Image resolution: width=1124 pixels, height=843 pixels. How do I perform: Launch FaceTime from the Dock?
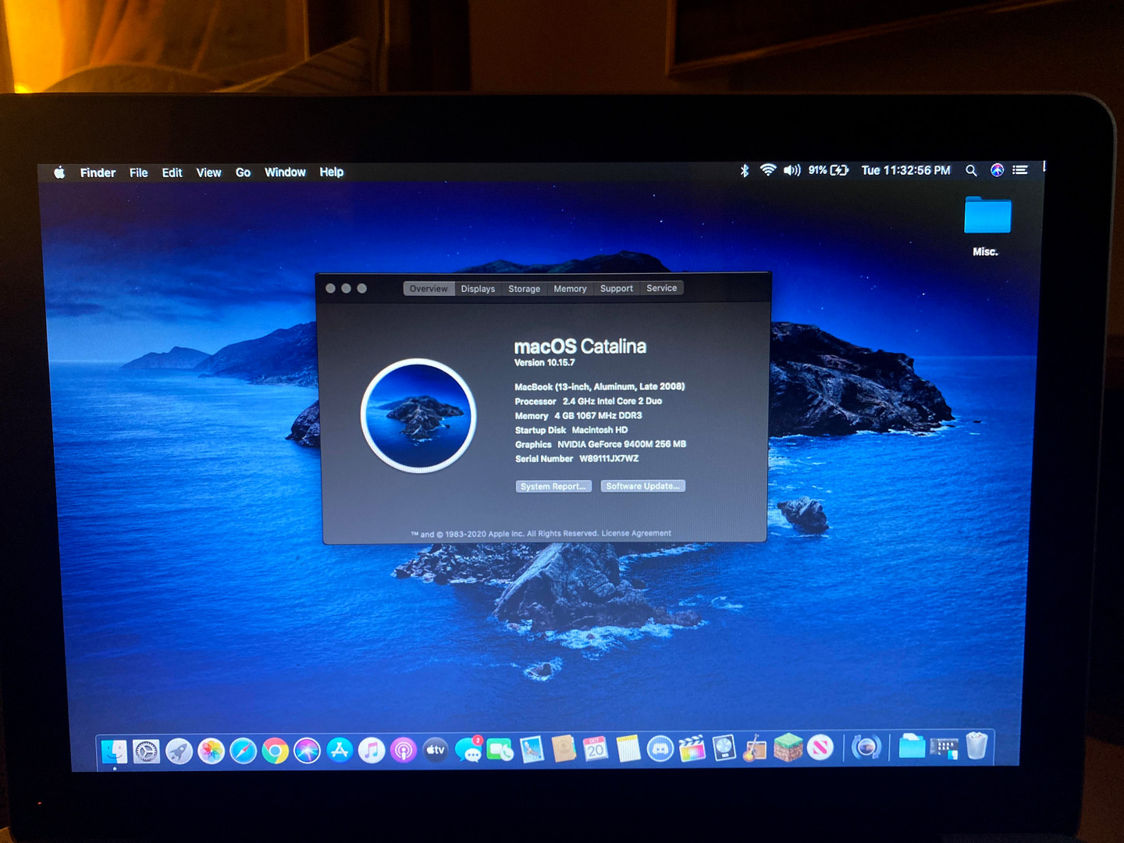(500, 749)
